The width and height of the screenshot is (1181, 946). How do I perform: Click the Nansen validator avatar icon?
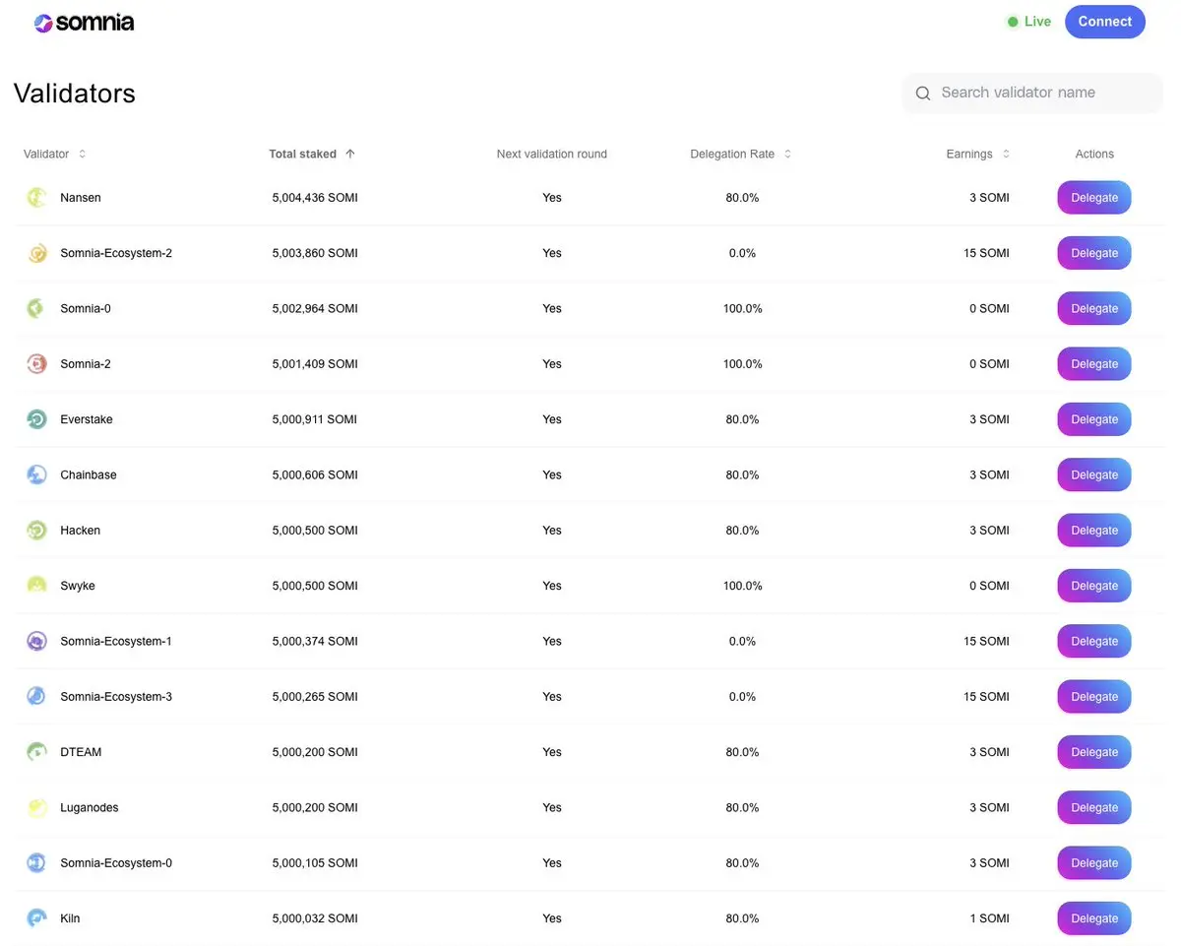[x=36, y=198]
